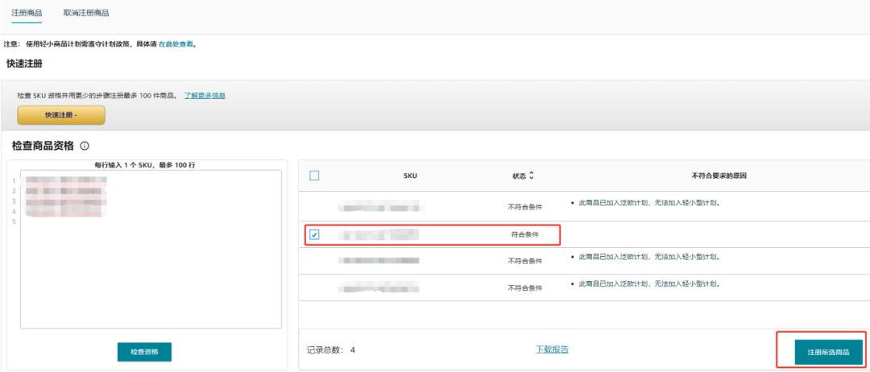Collapse the 快速注册 yellow button
870x372 pixels.
point(61,115)
